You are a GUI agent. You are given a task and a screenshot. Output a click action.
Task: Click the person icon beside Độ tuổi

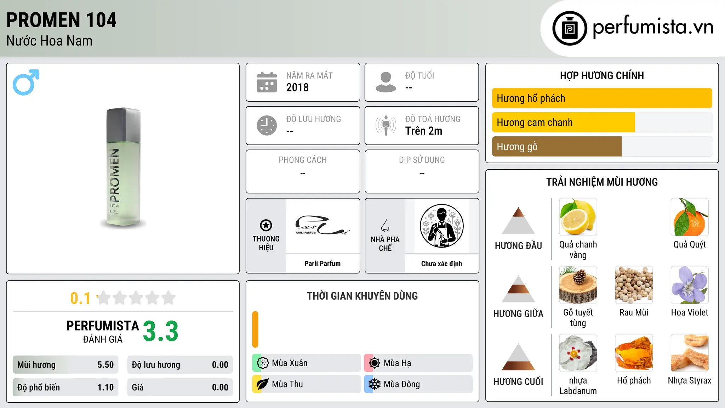point(386,82)
